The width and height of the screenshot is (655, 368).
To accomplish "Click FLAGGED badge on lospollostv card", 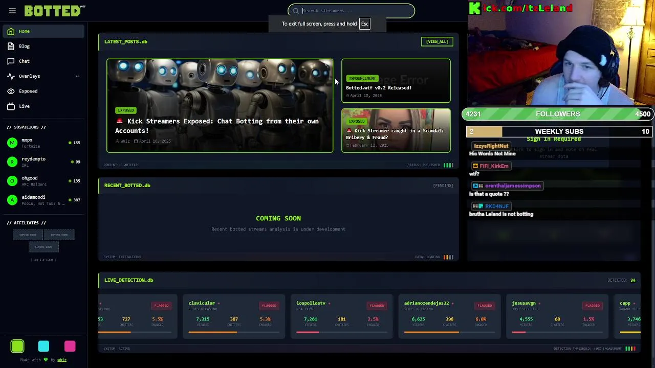I will [x=377, y=306].
